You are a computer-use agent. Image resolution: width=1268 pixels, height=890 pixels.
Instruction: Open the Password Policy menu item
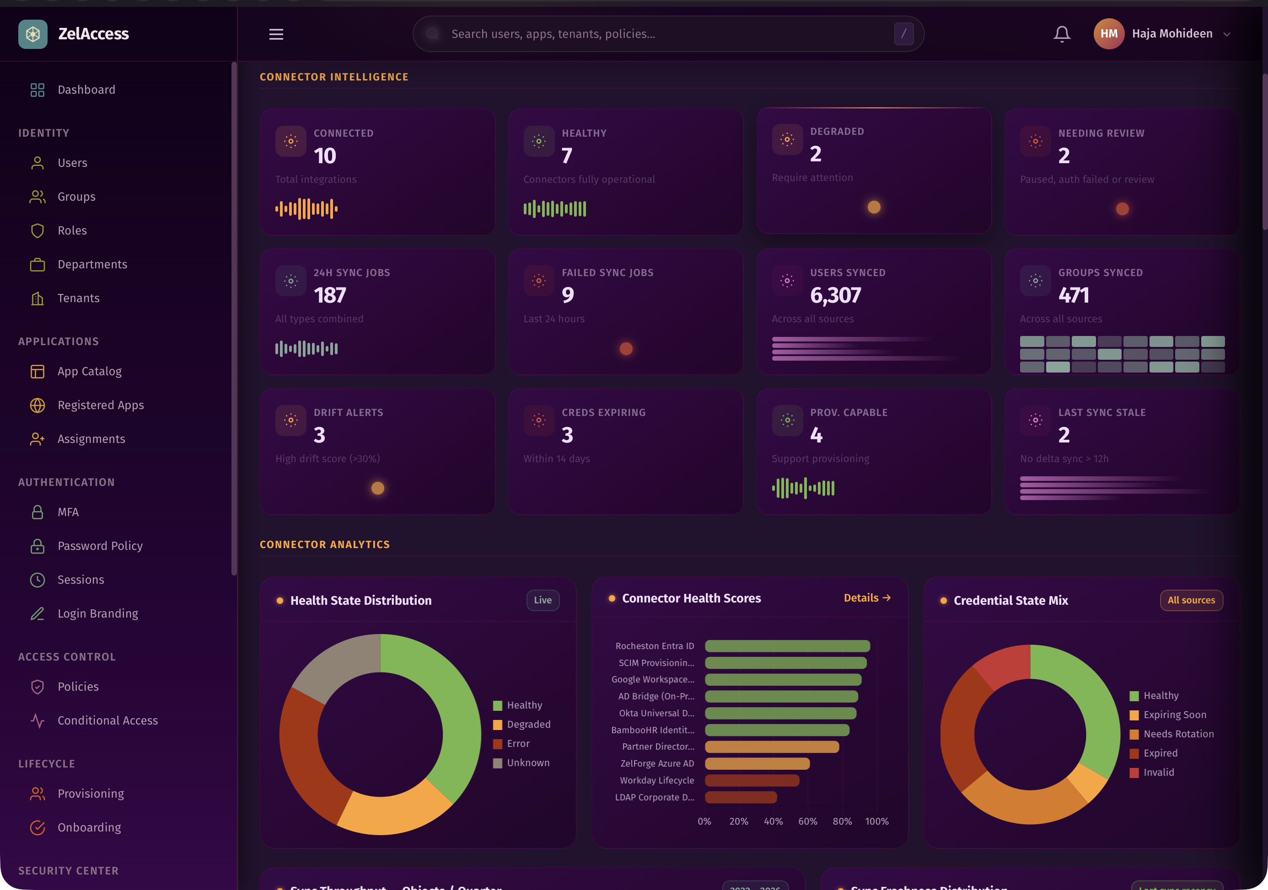[x=100, y=546]
